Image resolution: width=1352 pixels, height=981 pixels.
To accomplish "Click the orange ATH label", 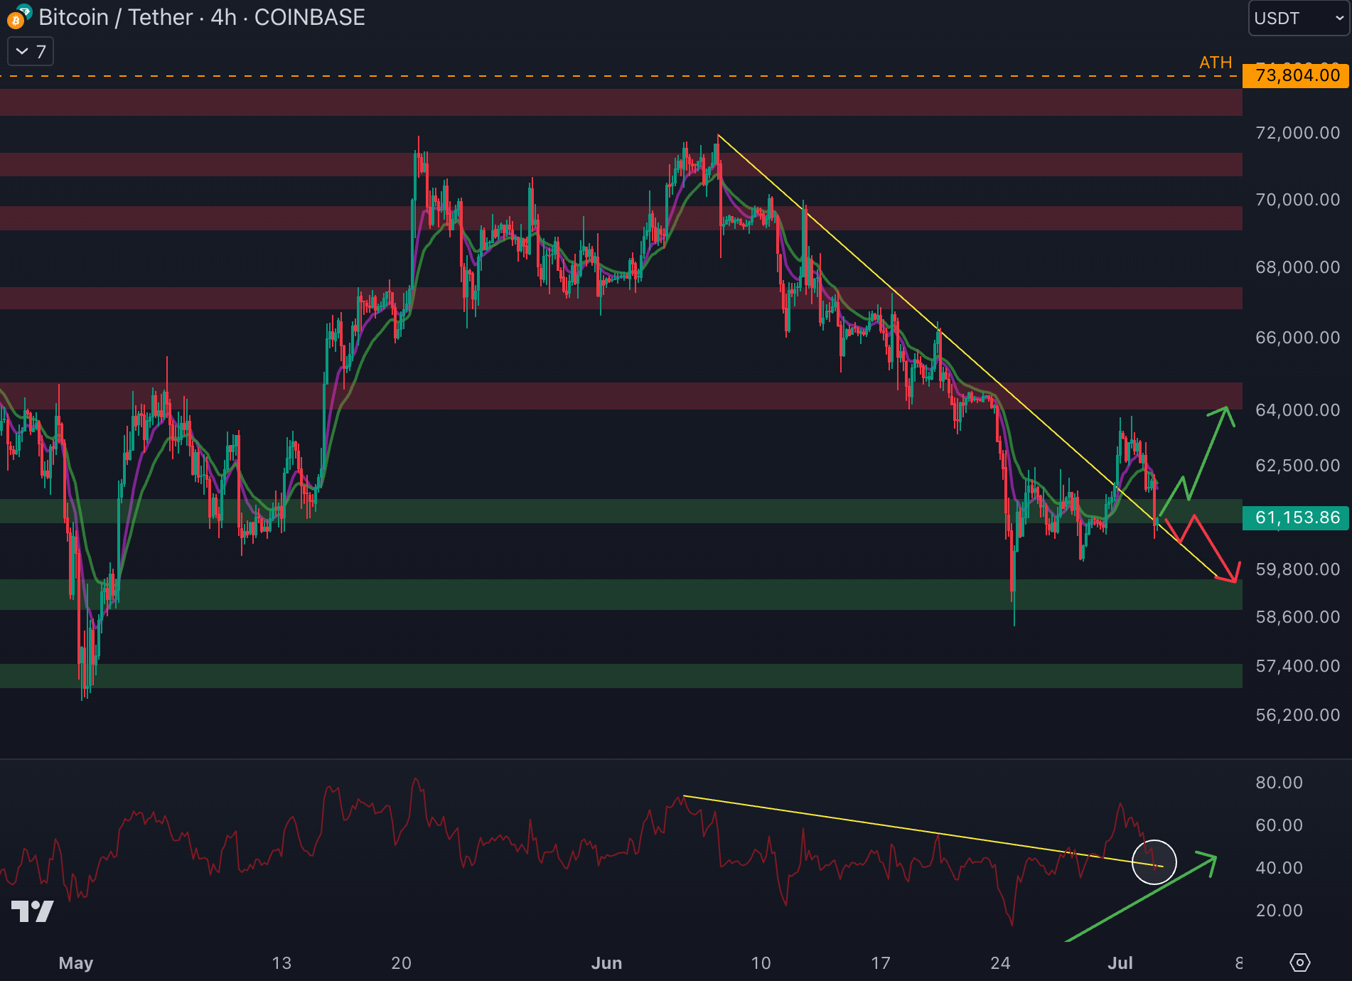I will (1215, 63).
